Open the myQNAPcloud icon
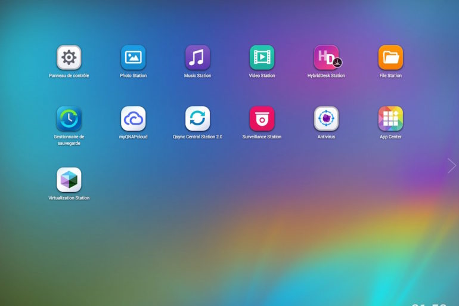Viewport: 459px width, 306px height. tap(133, 118)
